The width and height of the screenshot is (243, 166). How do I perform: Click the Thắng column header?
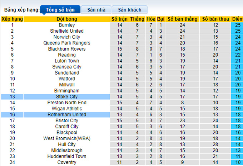tap(138, 19)
